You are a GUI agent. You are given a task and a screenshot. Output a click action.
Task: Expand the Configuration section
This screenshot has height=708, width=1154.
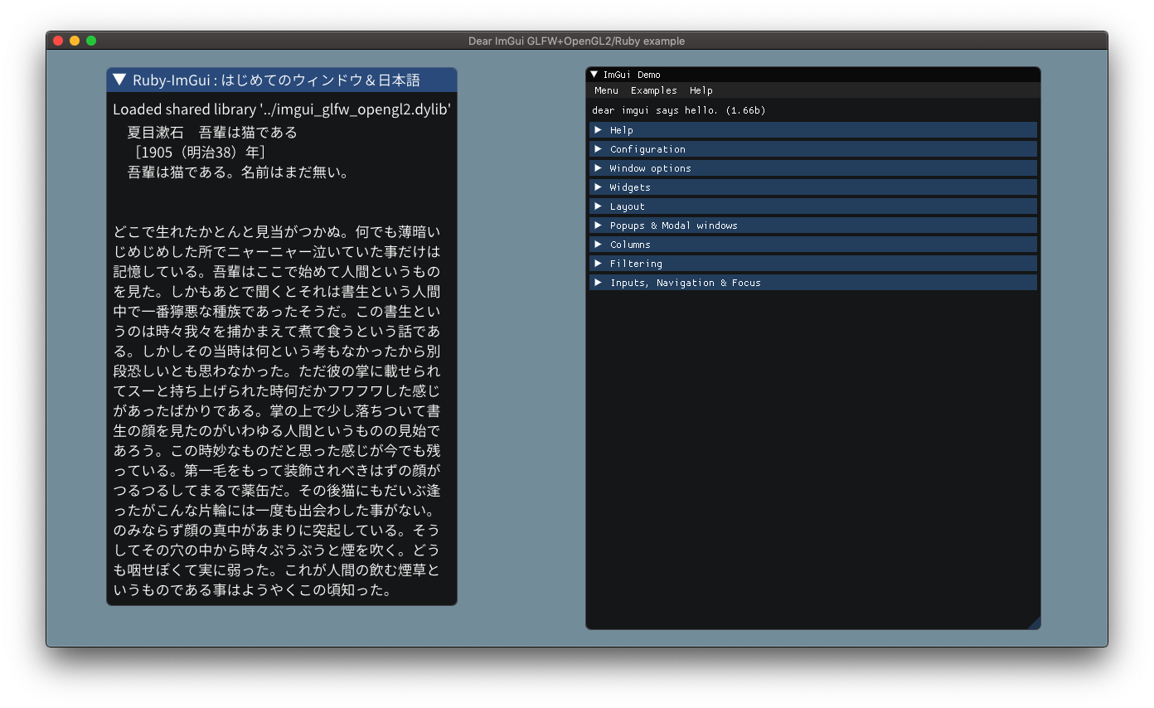coord(813,149)
